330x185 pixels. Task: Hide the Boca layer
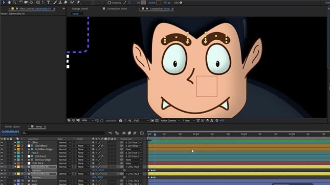coord(2,181)
